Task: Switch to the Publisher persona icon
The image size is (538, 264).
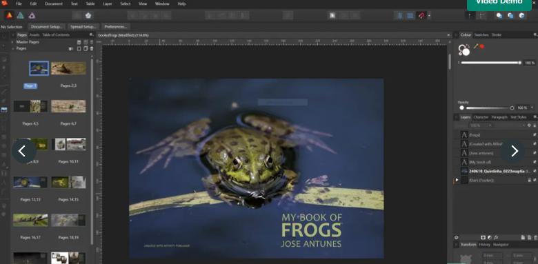Action: tap(9, 15)
